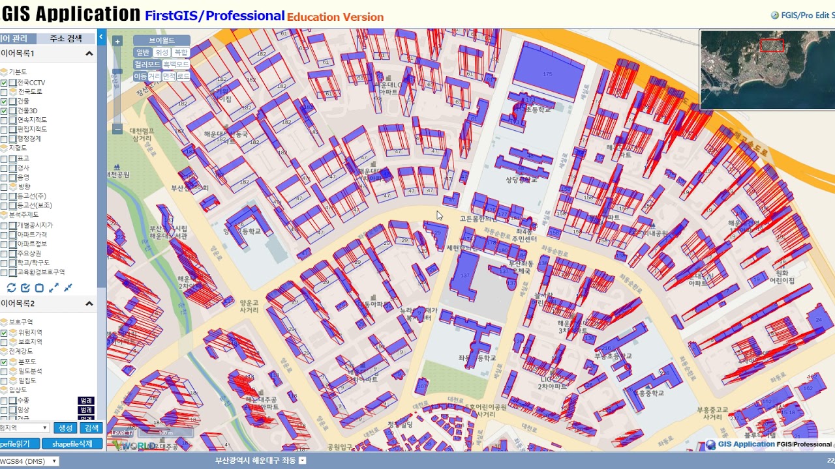
Task: Click the 지형도 layer group icon
Action: tap(4, 148)
